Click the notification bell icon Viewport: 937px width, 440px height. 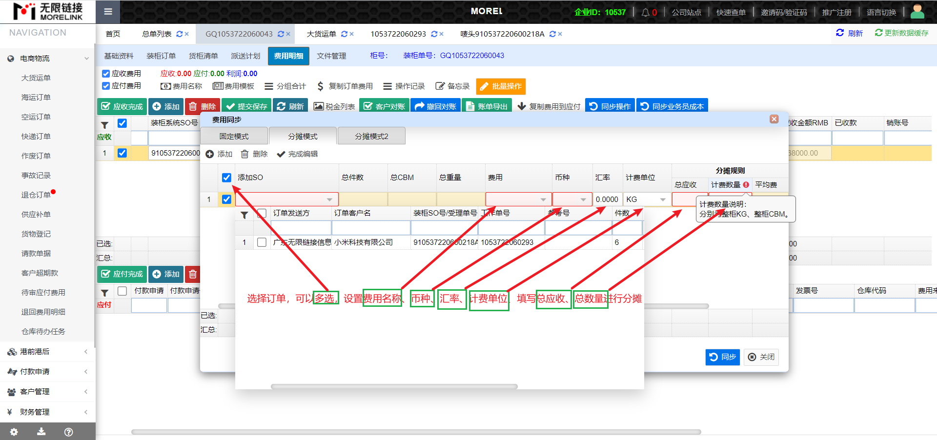click(x=645, y=12)
